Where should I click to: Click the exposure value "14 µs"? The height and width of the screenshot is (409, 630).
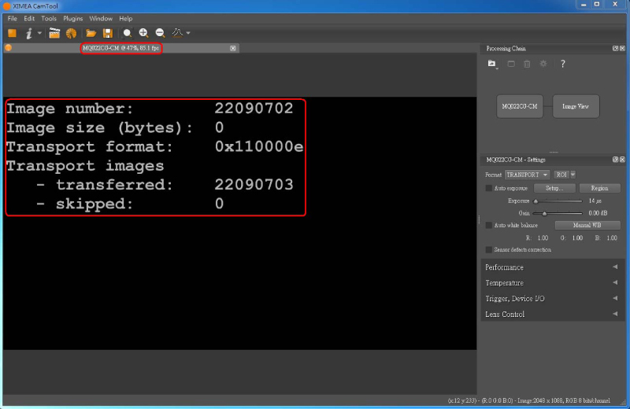(595, 201)
